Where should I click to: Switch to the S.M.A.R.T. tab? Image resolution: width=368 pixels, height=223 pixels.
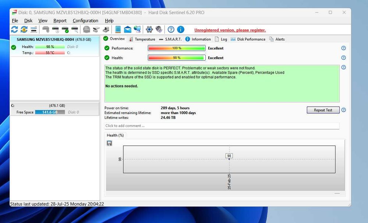tap(170, 39)
